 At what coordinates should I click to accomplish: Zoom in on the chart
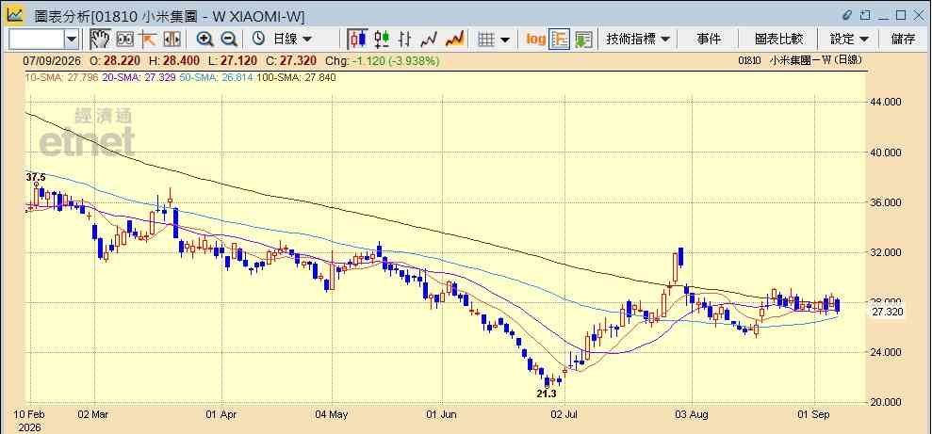[x=205, y=40]
